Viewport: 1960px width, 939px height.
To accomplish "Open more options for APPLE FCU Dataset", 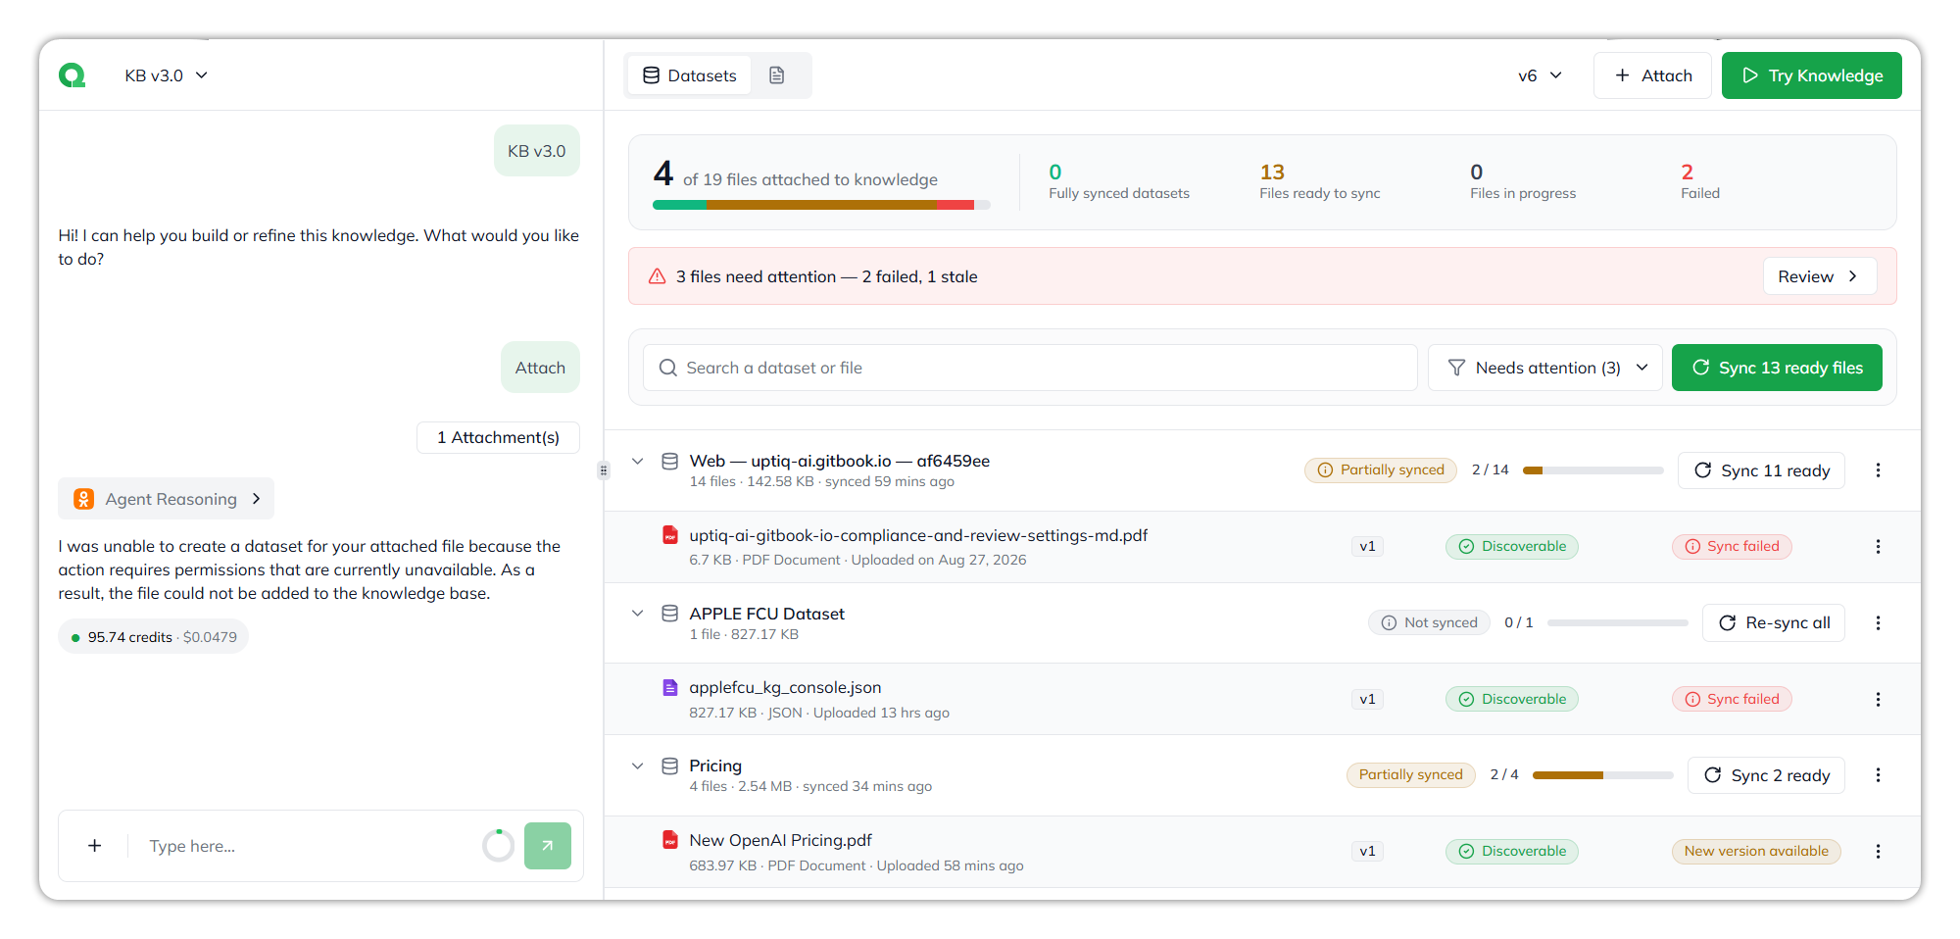I will [x=1878, y=622].
